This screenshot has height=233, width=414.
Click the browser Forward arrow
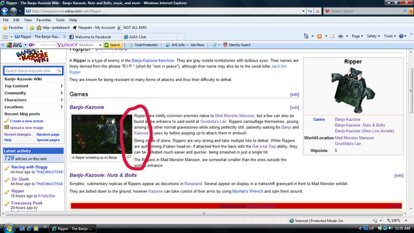pyautogui.click(x=14, y=11)
